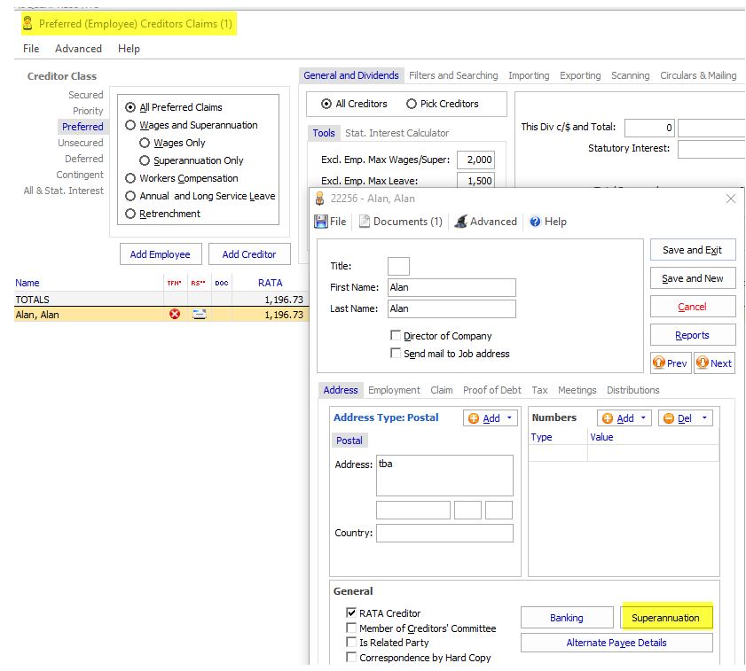Viewport: 746px width, 671px height.
Task: Click into the First Name field
Action: click(451, 287)
